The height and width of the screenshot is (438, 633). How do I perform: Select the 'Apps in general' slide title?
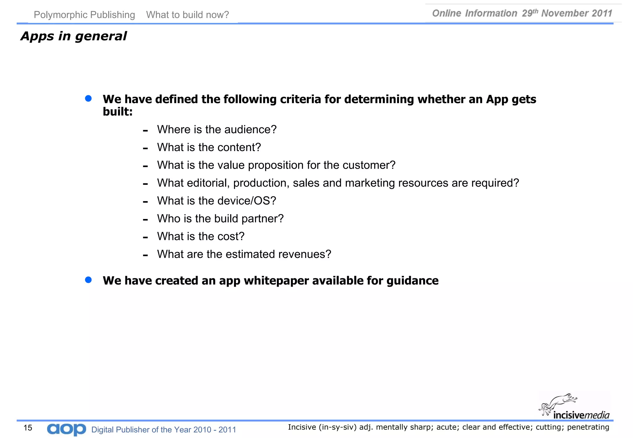coord(74,36)
